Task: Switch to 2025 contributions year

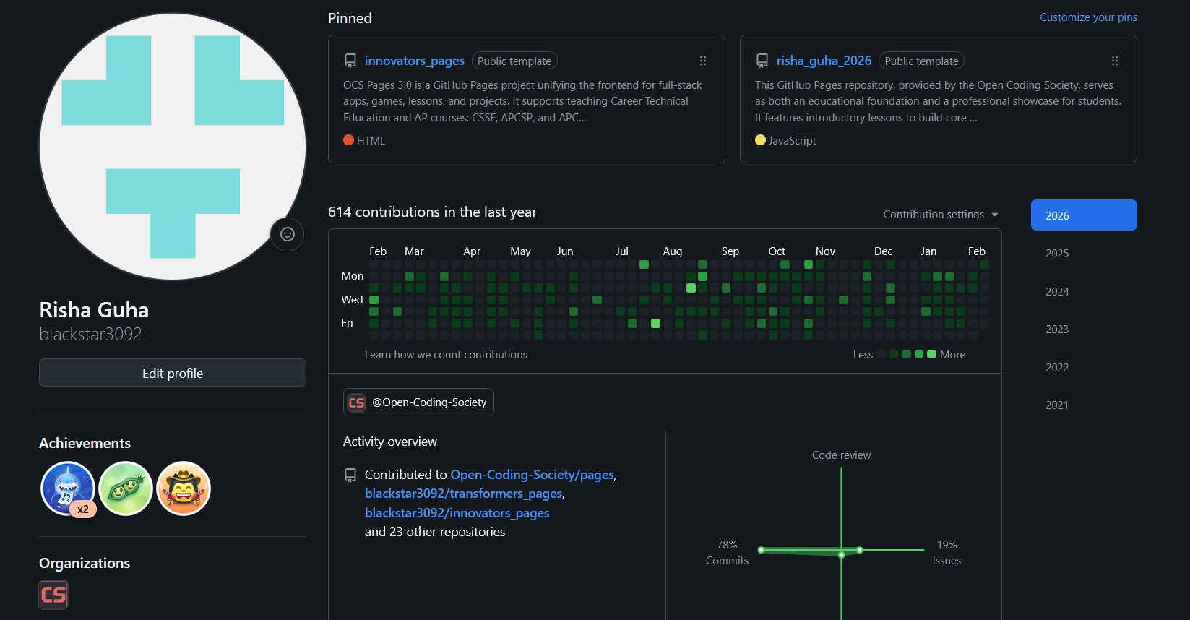Action: [1057, 254]
